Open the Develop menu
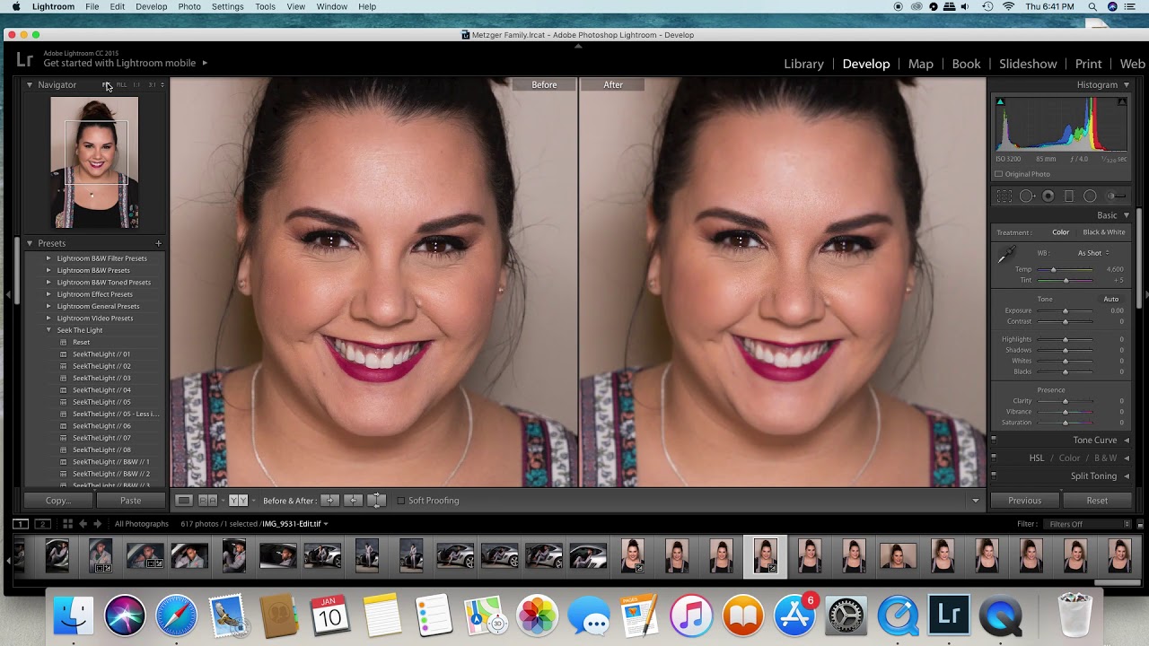Screen dimensions: 1149x646 151,6
